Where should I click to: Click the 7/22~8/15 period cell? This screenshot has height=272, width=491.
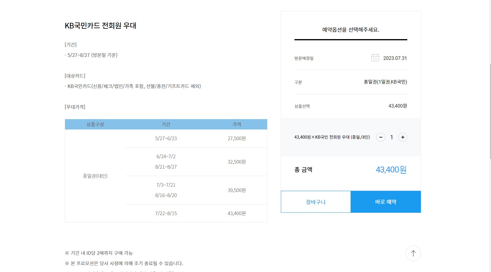pyautogui.click(x=166, y=213)
